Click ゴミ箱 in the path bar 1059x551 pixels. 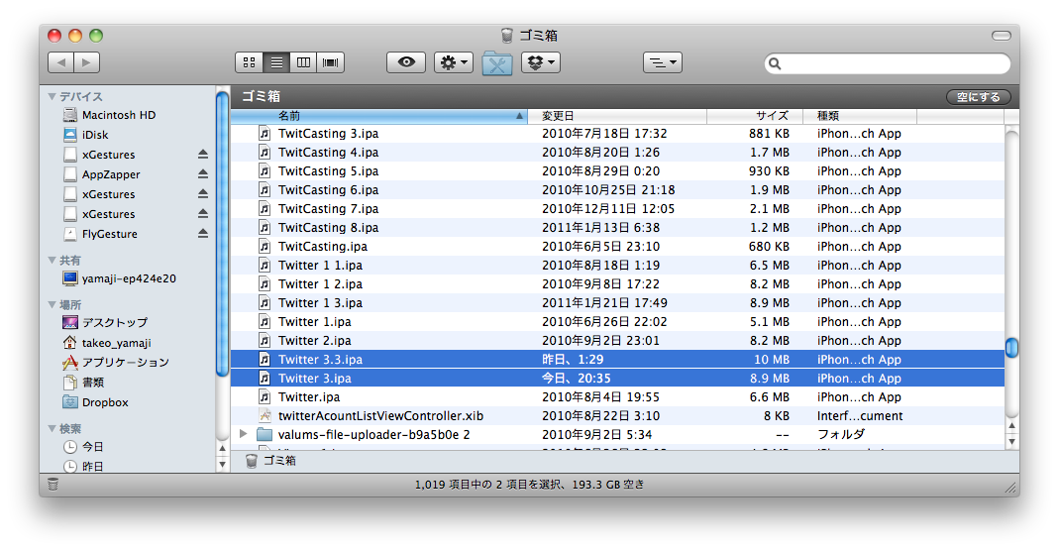[x=270, y=461]
